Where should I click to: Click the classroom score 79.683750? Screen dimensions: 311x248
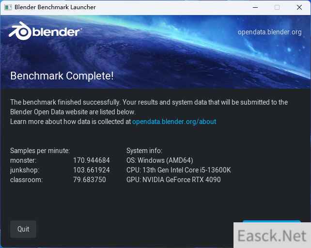(89, 180)
